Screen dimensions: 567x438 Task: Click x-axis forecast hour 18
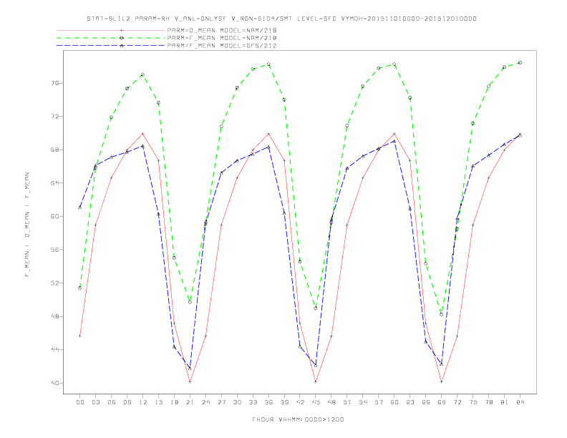click(174, 402)
